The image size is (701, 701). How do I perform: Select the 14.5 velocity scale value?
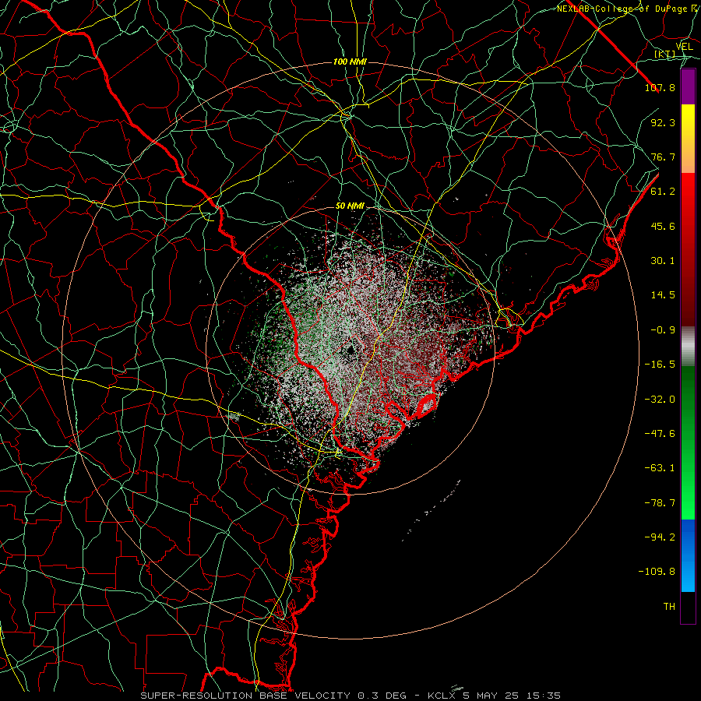click(x=663, y=295)
